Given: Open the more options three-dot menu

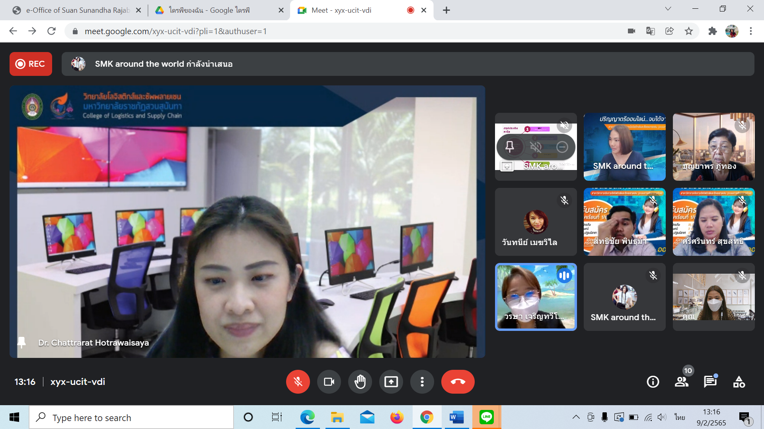Looking at the screenshot, I should (422, 382).
